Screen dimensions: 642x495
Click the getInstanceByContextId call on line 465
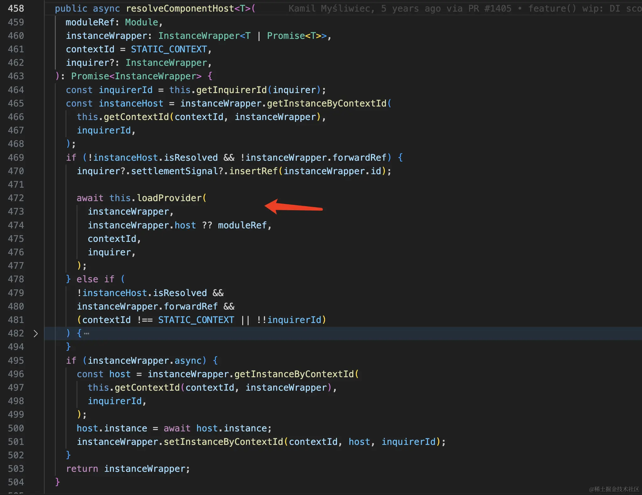click(327, 103)
